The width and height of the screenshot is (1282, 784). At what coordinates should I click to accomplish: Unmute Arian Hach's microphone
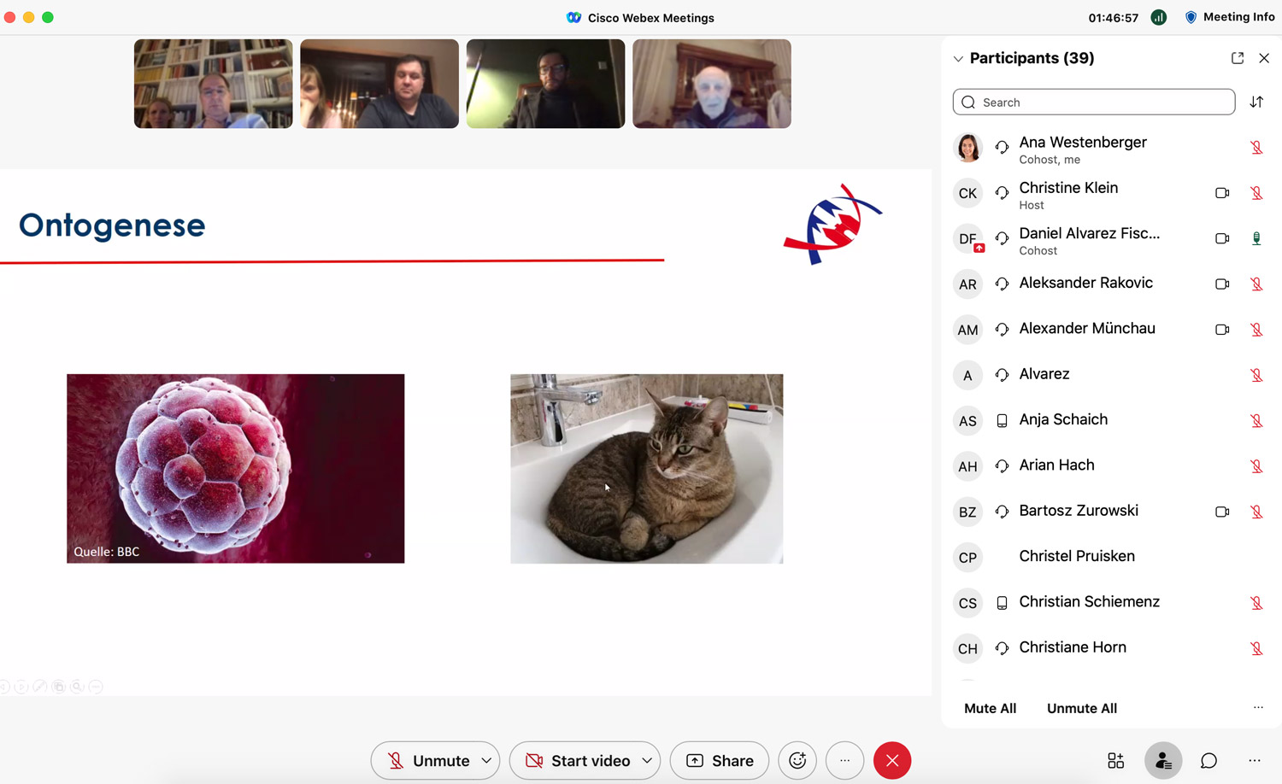click(1256, 466)
